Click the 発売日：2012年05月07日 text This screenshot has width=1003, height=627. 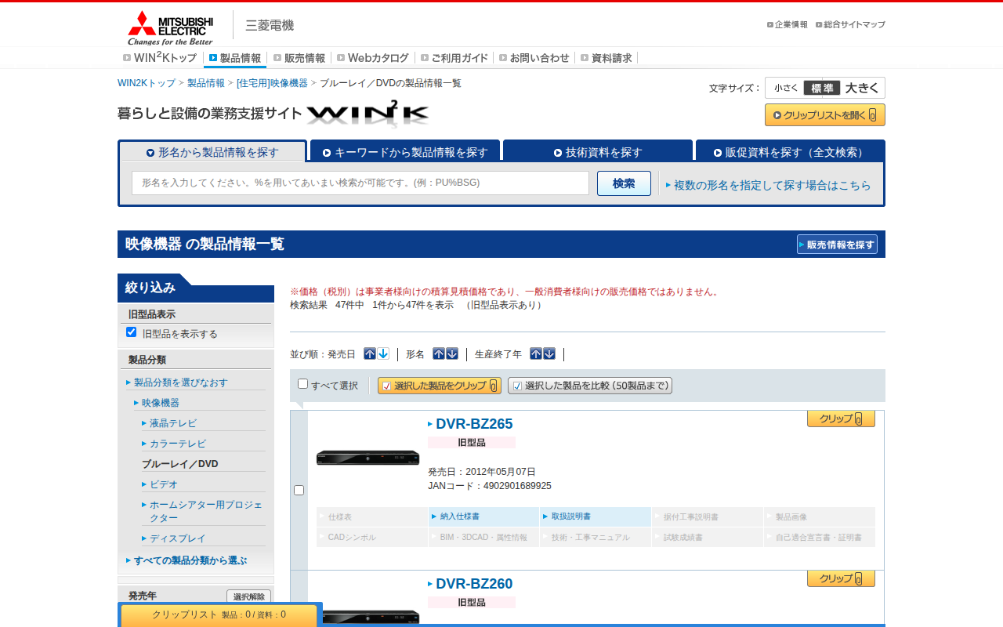coord(482,472)
